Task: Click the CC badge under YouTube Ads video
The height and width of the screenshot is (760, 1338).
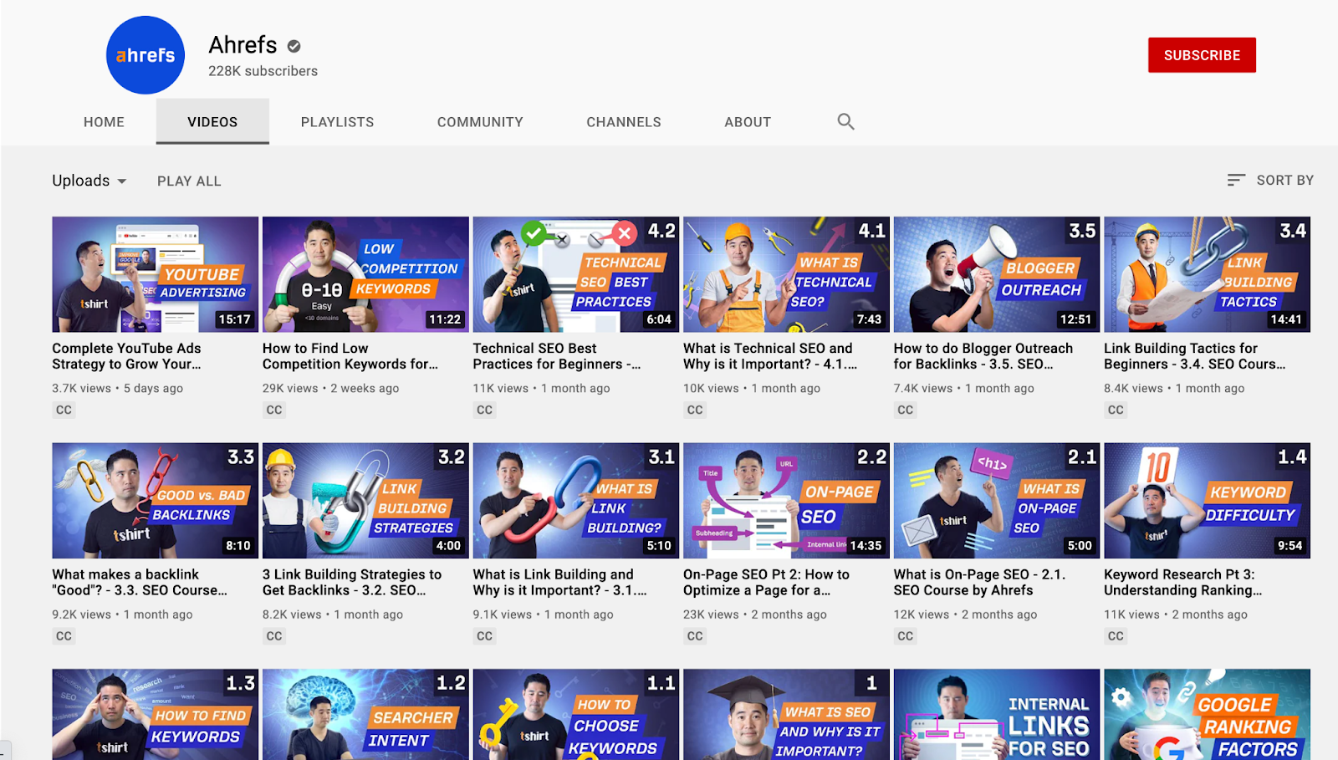Action: tap(64, 410)
